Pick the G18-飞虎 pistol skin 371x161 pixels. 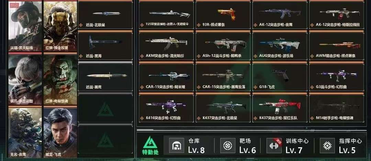280,77
